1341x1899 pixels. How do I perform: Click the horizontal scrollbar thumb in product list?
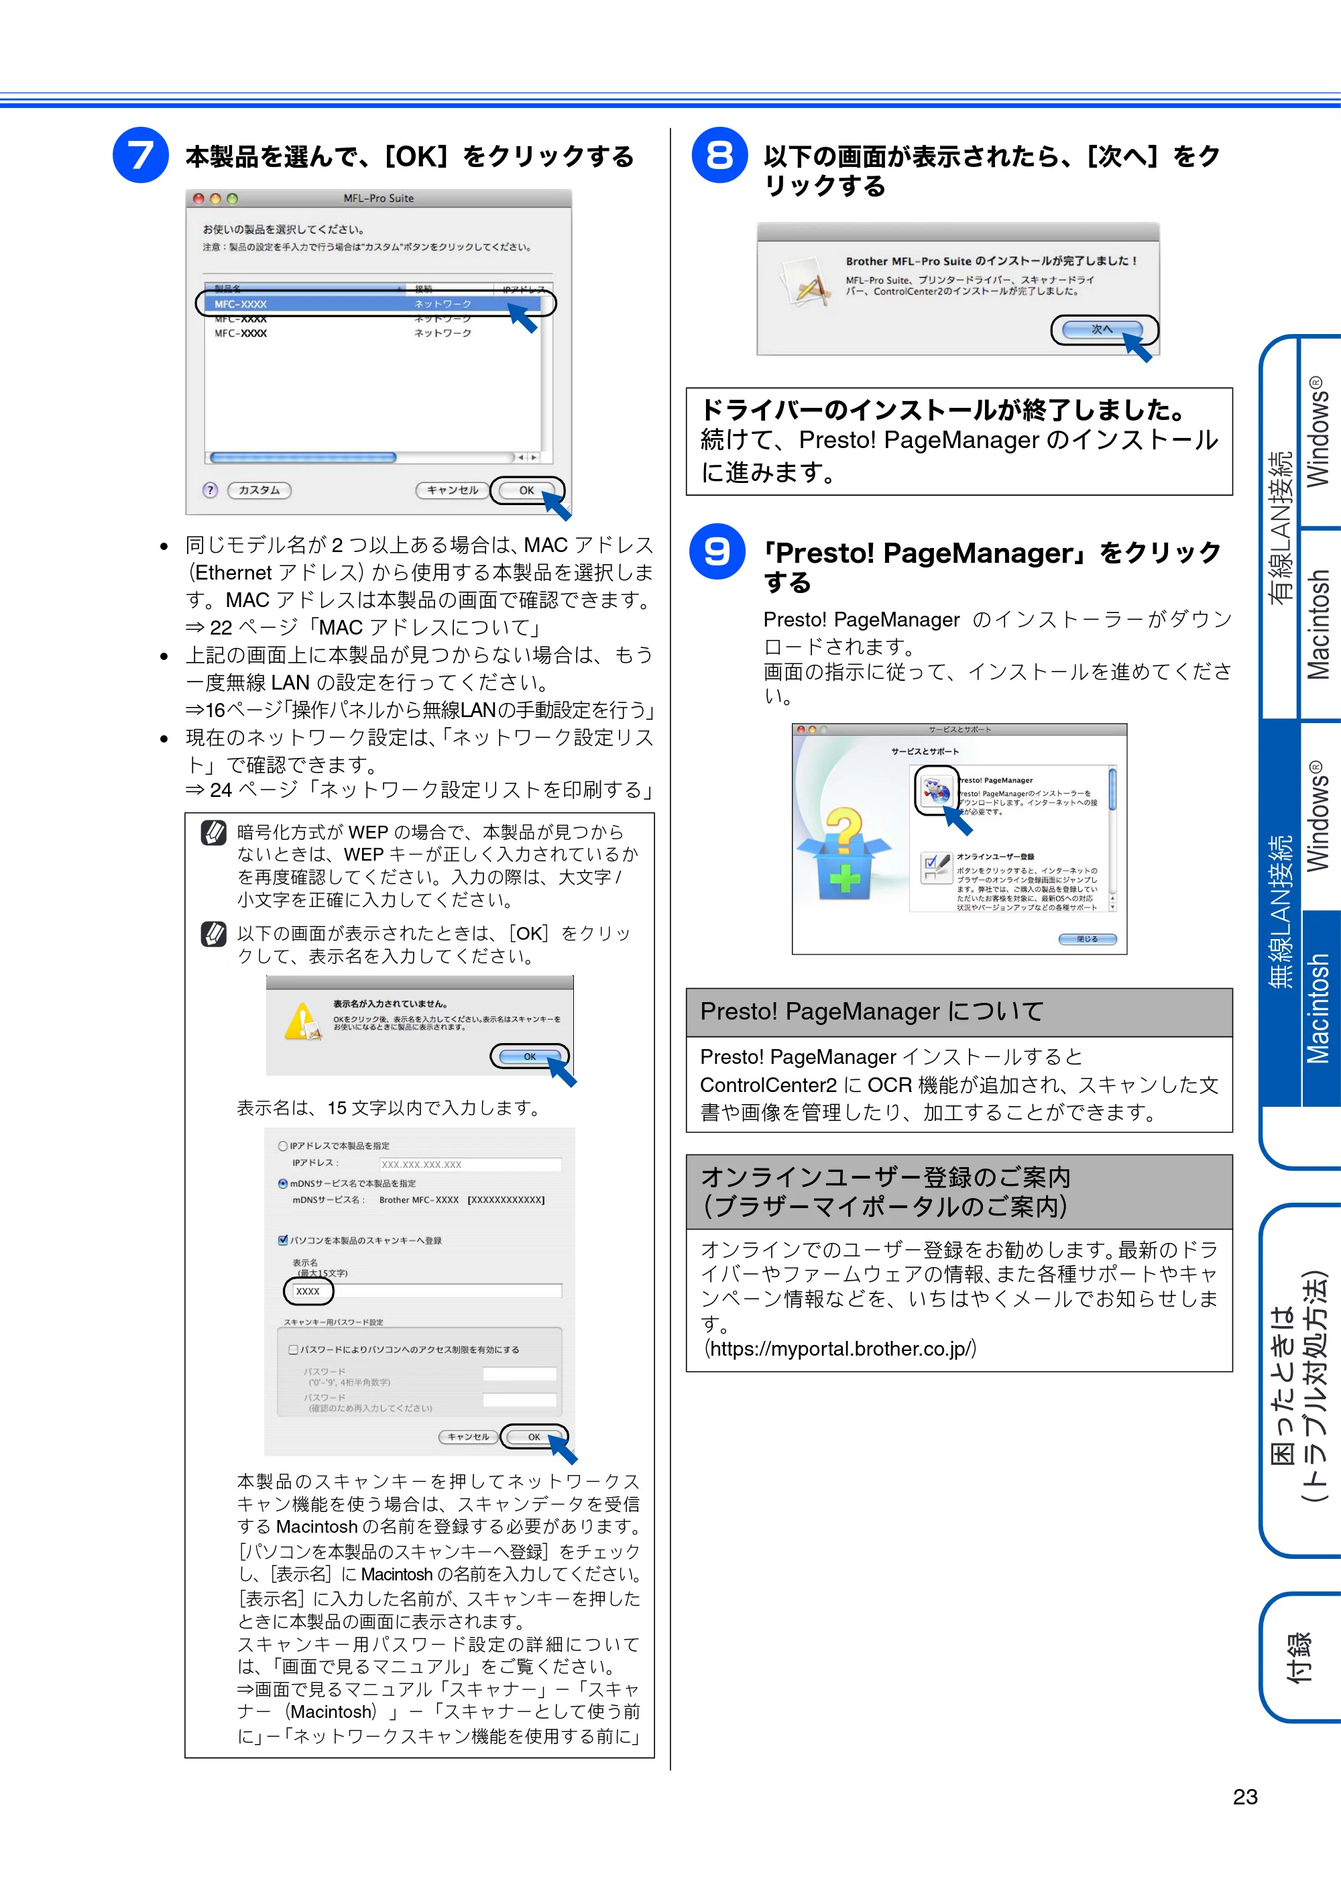[304, 457]
